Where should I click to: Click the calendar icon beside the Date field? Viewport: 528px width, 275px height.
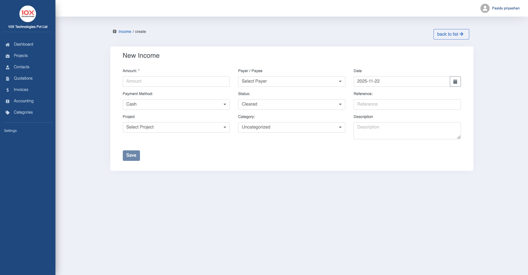455,81
